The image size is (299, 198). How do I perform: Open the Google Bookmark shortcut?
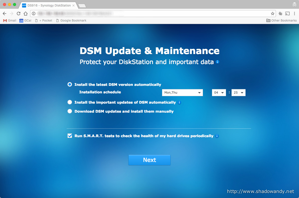71,21
